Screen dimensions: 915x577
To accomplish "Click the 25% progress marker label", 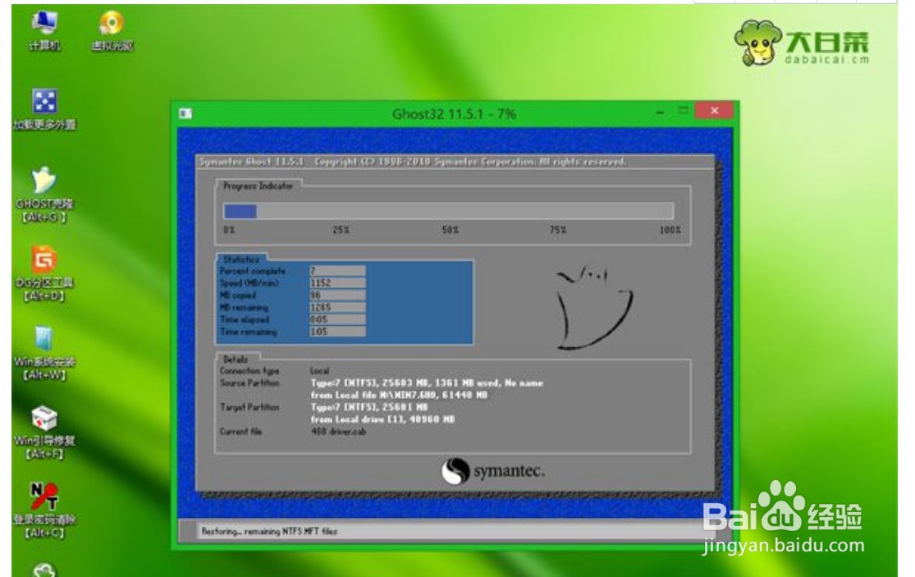I will pyautogui.click(x=341, y=230).
